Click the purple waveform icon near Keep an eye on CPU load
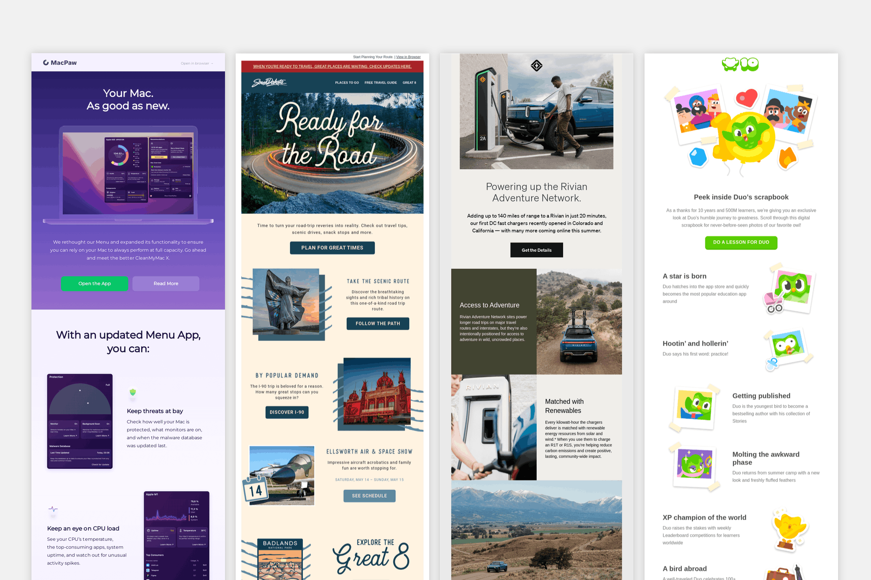 coord(52,509)
